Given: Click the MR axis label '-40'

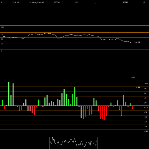Looking at the screenshot, I should pyautogui.click(x=145, y=117).
